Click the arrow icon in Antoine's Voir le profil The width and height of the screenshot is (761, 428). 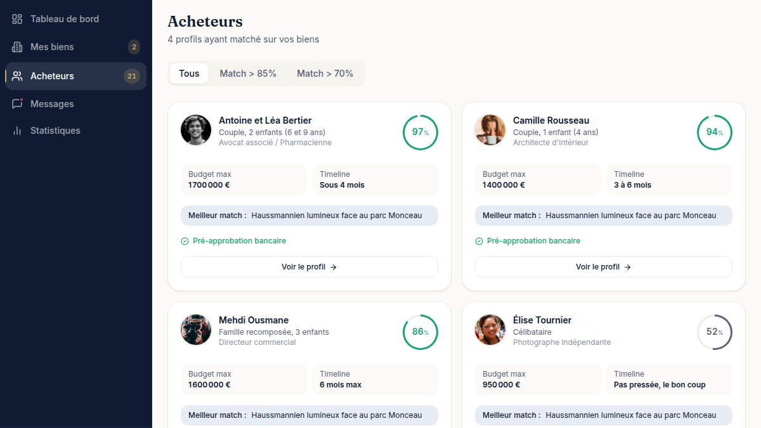(334, 267)
